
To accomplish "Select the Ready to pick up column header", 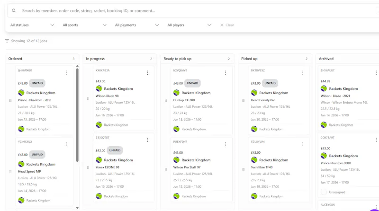I will click(x=177, y=59).
